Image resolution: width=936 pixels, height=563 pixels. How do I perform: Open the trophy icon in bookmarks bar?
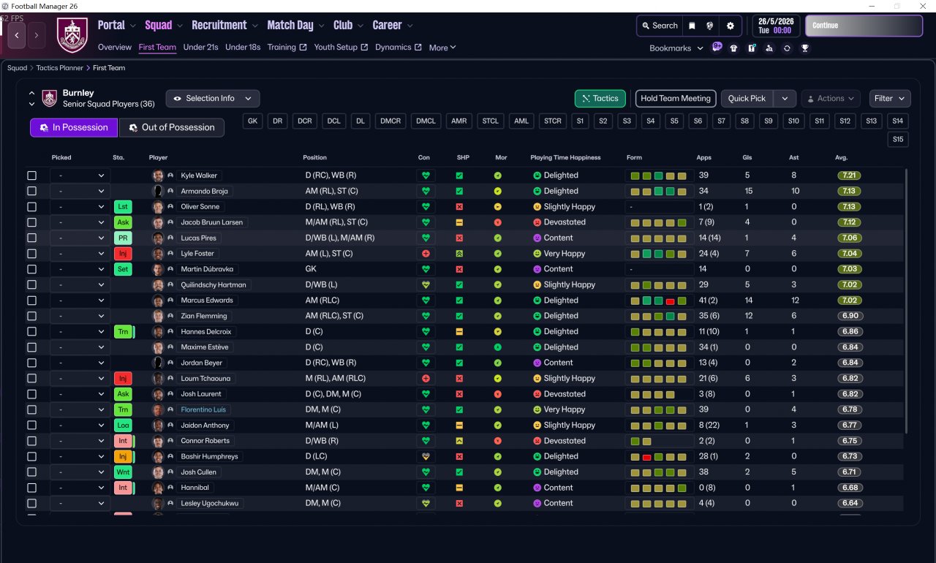[x=805, y=48]
